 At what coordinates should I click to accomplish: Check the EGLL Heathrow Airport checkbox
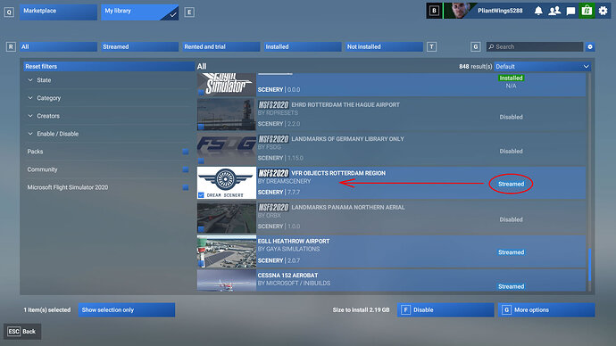click(x=201, y=263)
